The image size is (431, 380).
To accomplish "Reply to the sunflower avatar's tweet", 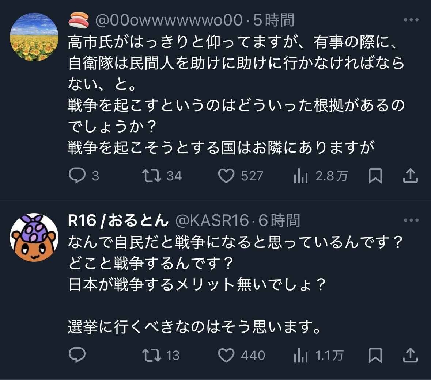I will [x=77, y=176].
